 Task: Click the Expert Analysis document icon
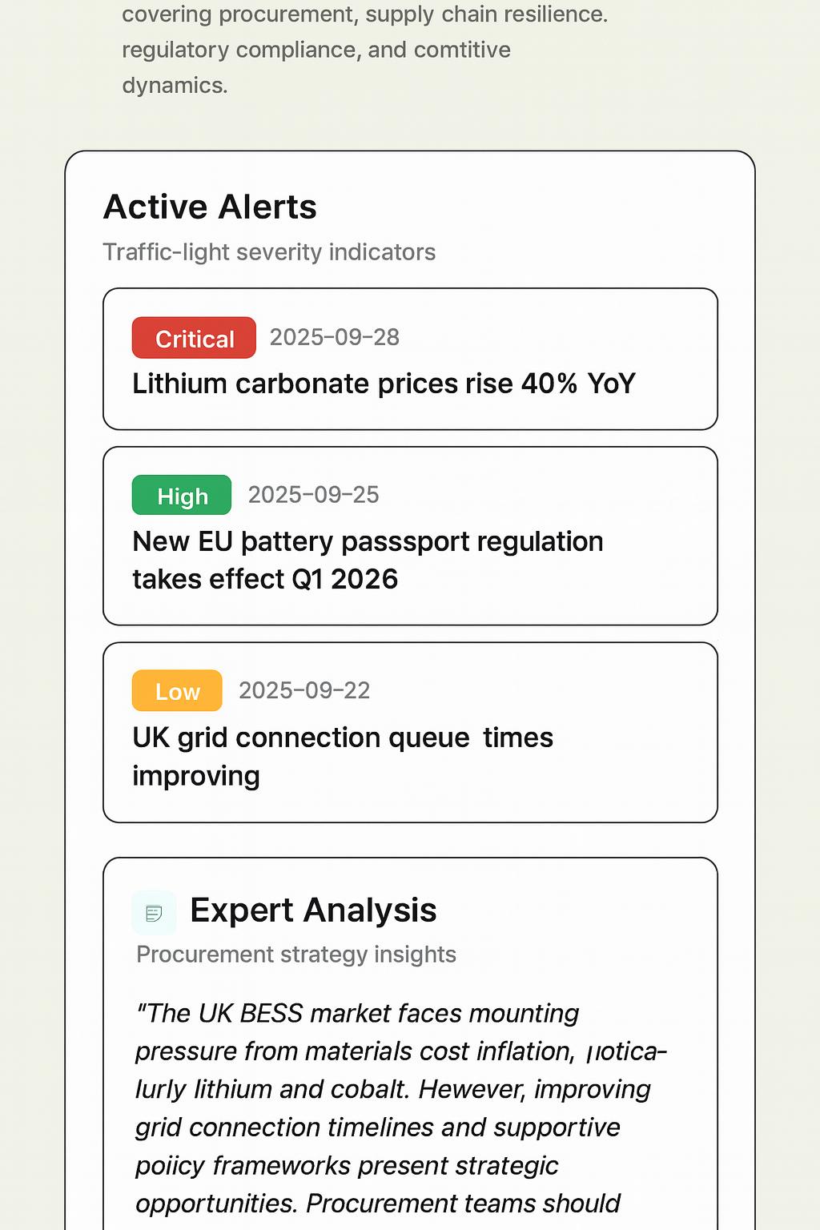(x=154, y=913)
